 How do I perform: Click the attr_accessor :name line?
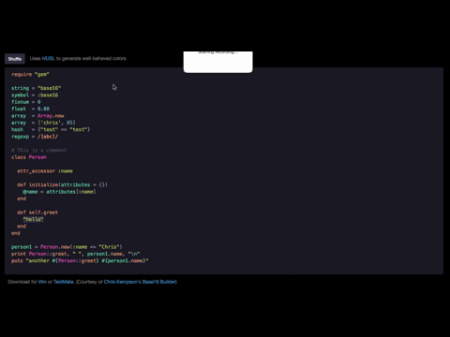point(45,171)
